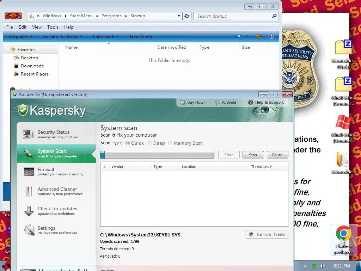Select Memory Scan radio button

click(x=170, y=143)
